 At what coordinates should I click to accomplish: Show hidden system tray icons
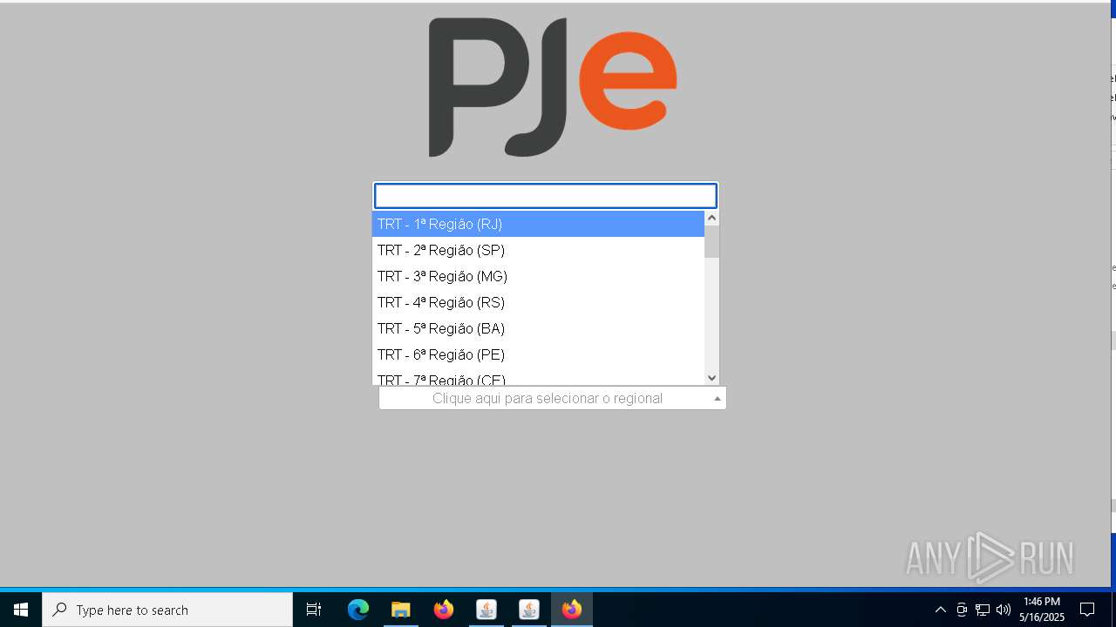pos(940,610)
